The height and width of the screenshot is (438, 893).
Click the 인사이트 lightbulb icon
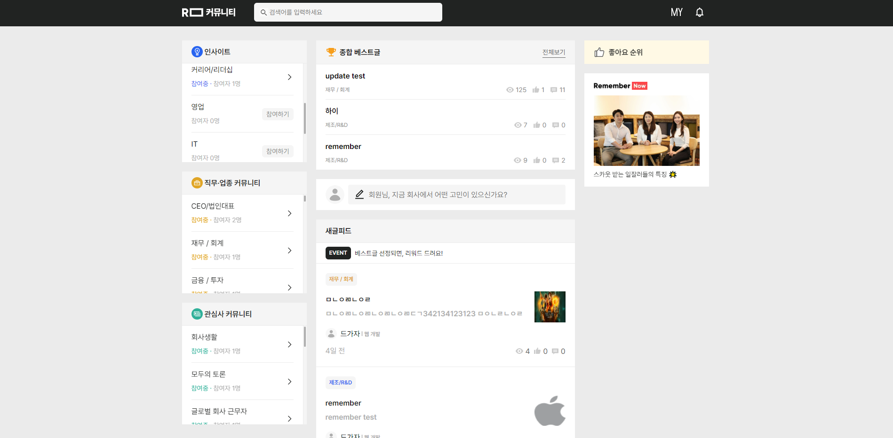pos(197,52)
